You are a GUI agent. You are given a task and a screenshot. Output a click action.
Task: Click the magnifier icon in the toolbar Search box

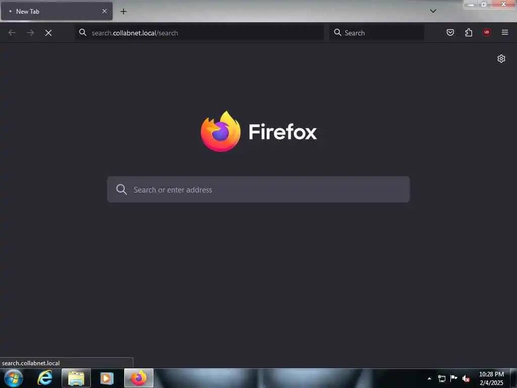point(338,32)
